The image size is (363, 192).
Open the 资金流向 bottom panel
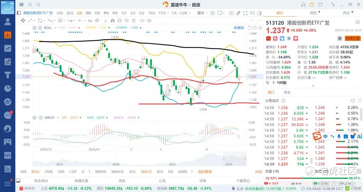click(41, 181)
